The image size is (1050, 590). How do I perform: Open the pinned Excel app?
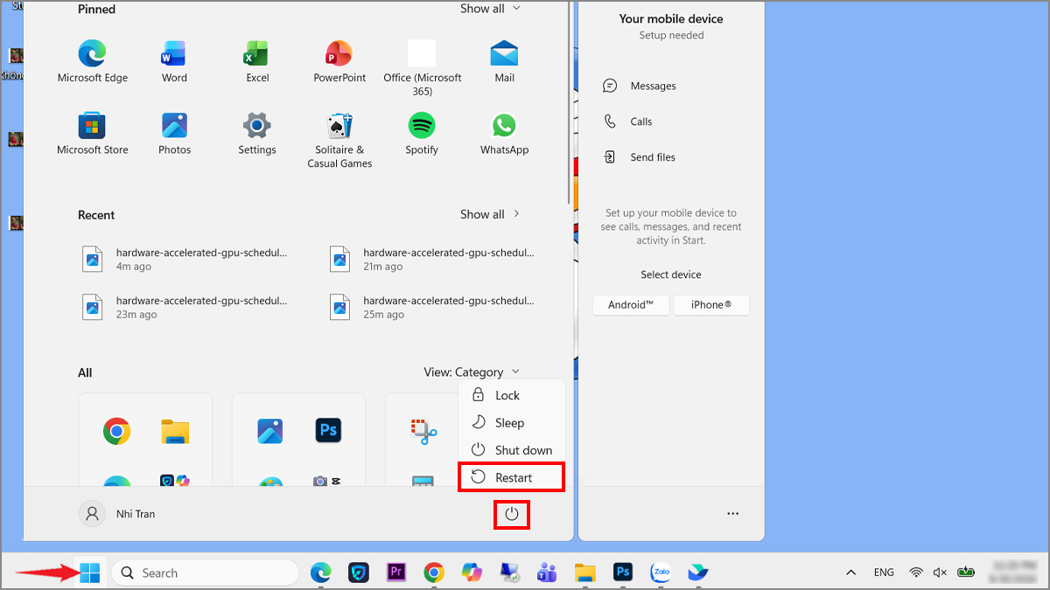tap(256, 61)
